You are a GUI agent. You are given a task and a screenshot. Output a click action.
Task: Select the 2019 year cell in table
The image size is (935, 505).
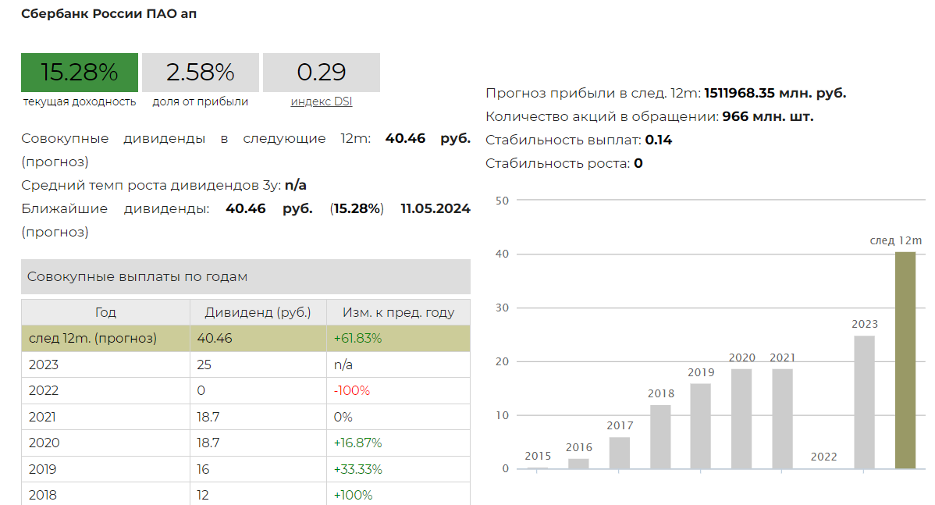pyautogui.click(x=105, y=469)
